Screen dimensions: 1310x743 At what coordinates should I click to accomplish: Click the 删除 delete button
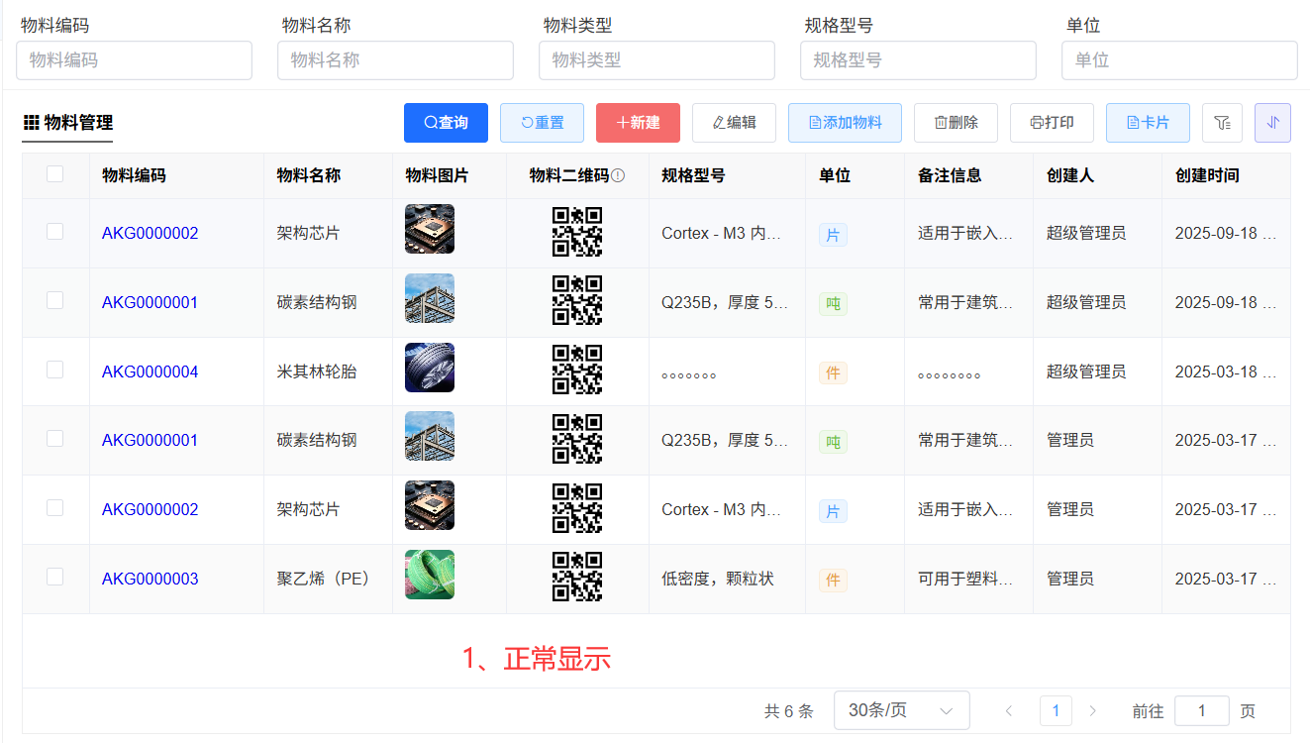(x=956, y=123)
